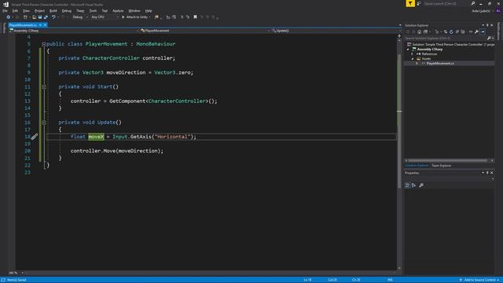The width and height of the screenshot is (503, 283).
Task: Click the Quick Launch search field
Action: click(x=446, y=3)
